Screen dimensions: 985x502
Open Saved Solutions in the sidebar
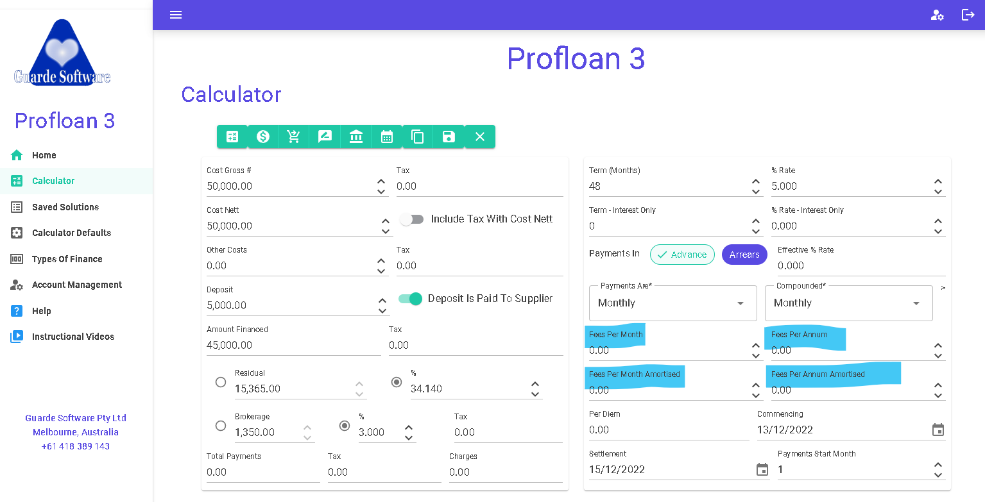[76, 207]
